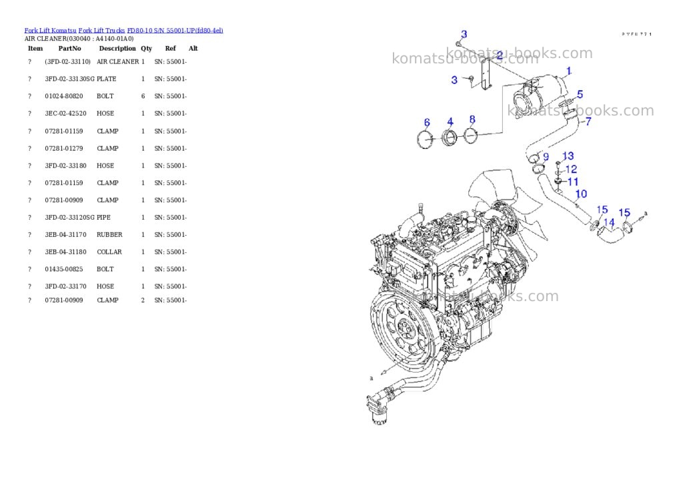Click callout number 11 on the diagram
The image size is (683, 484).
(x=573, y=182)
